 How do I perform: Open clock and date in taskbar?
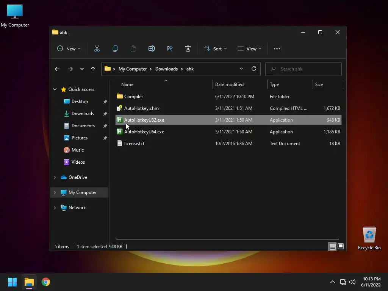[x=371, y=282]
